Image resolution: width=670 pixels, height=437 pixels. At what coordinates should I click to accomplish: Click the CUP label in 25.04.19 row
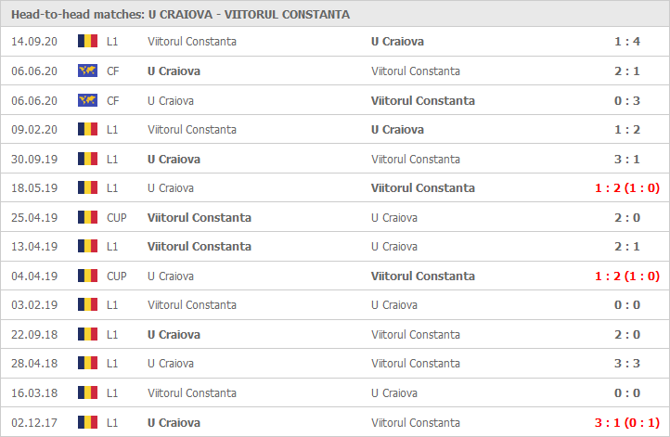[x=117, y=218]
